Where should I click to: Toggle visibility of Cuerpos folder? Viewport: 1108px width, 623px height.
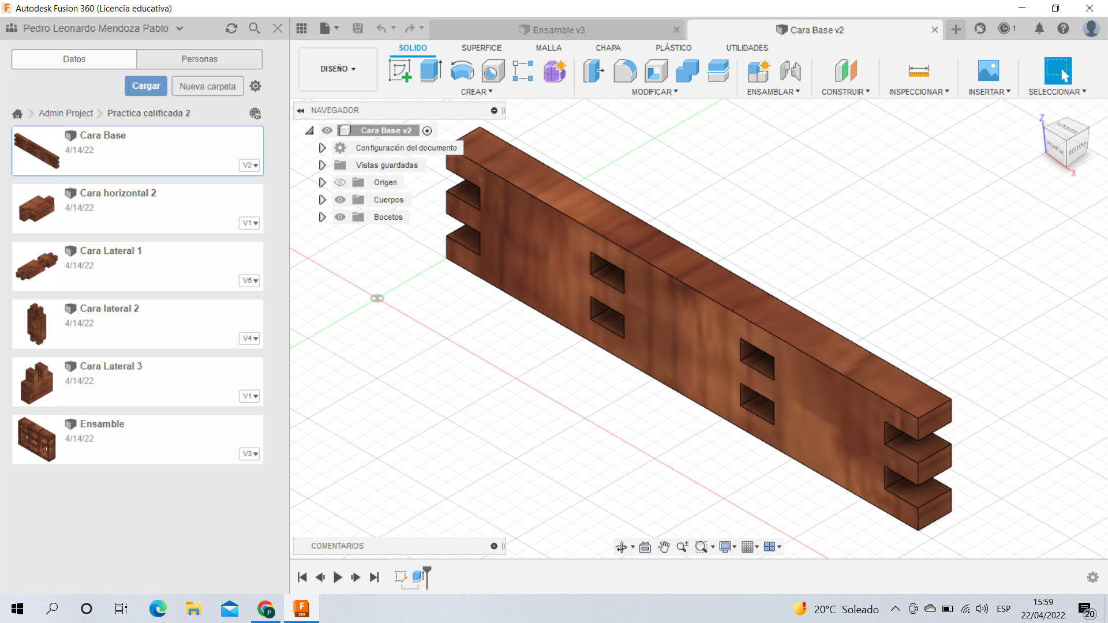tap(340, 200)
